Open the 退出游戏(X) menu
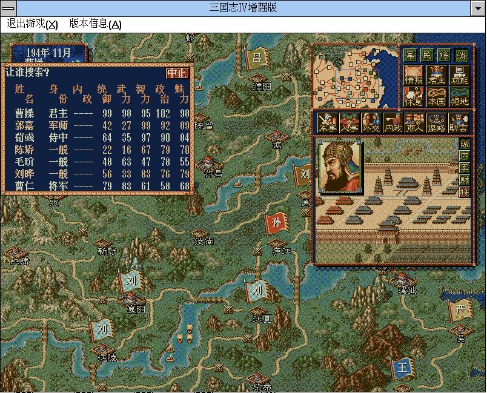487x393 pixels. tap(32, 24)
